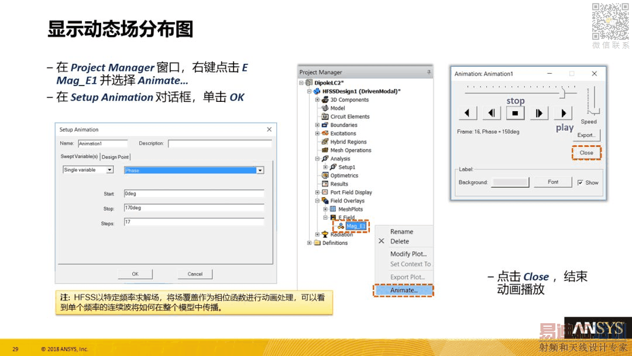Collapse the Analysis node
Viewport: 632px width, 356px height.
pyautogui.click(x=317, y=159)
